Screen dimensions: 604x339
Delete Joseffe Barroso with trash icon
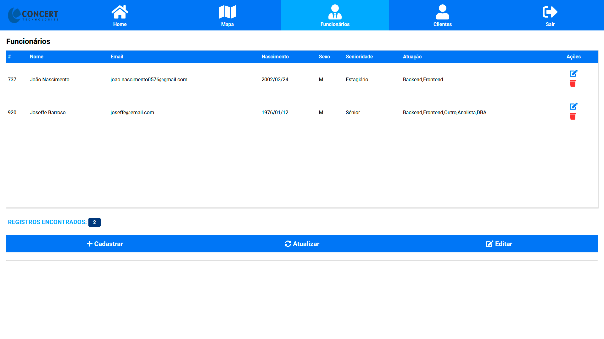pyautogui.click(x=573, y=116)
